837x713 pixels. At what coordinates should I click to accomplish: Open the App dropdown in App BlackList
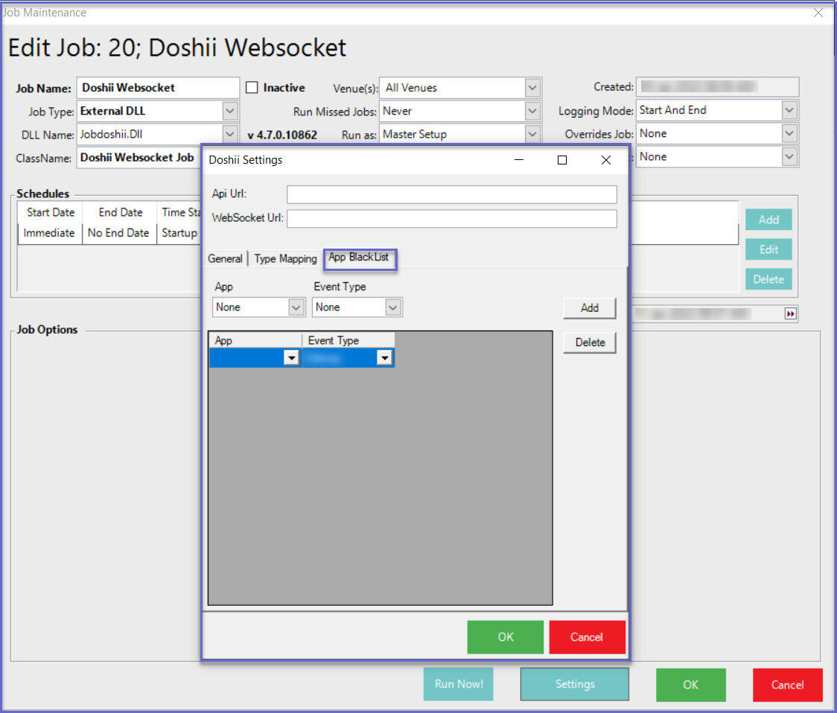pyautogui.click(x=296, y=307)
